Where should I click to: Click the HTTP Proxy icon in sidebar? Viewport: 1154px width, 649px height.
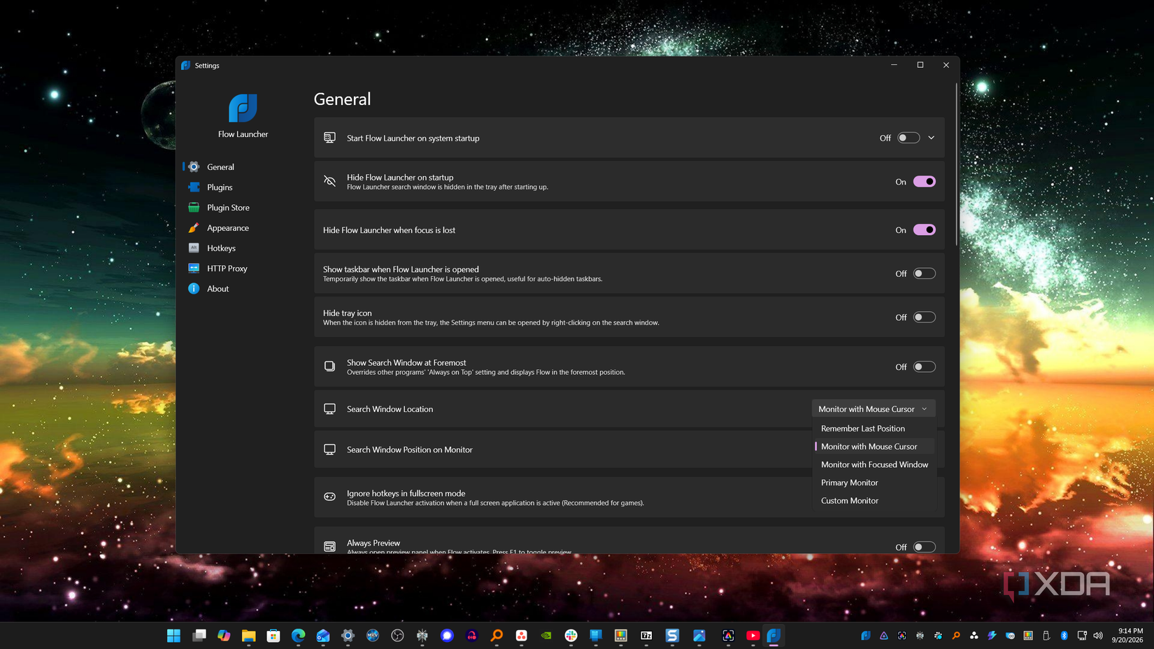194,268
